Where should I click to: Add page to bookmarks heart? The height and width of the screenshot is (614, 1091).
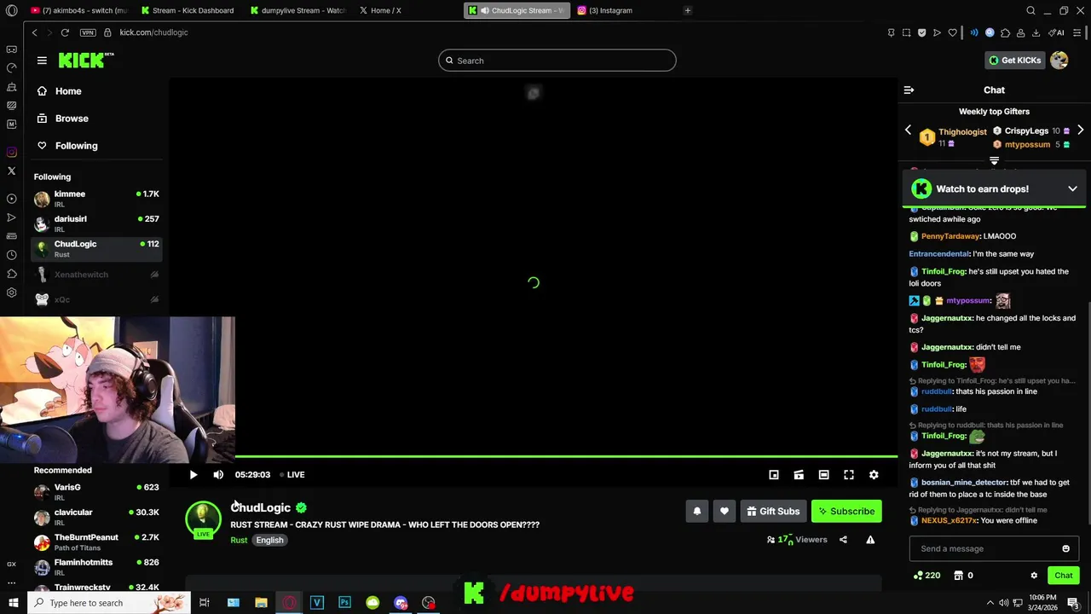click(x=952, y=32)
